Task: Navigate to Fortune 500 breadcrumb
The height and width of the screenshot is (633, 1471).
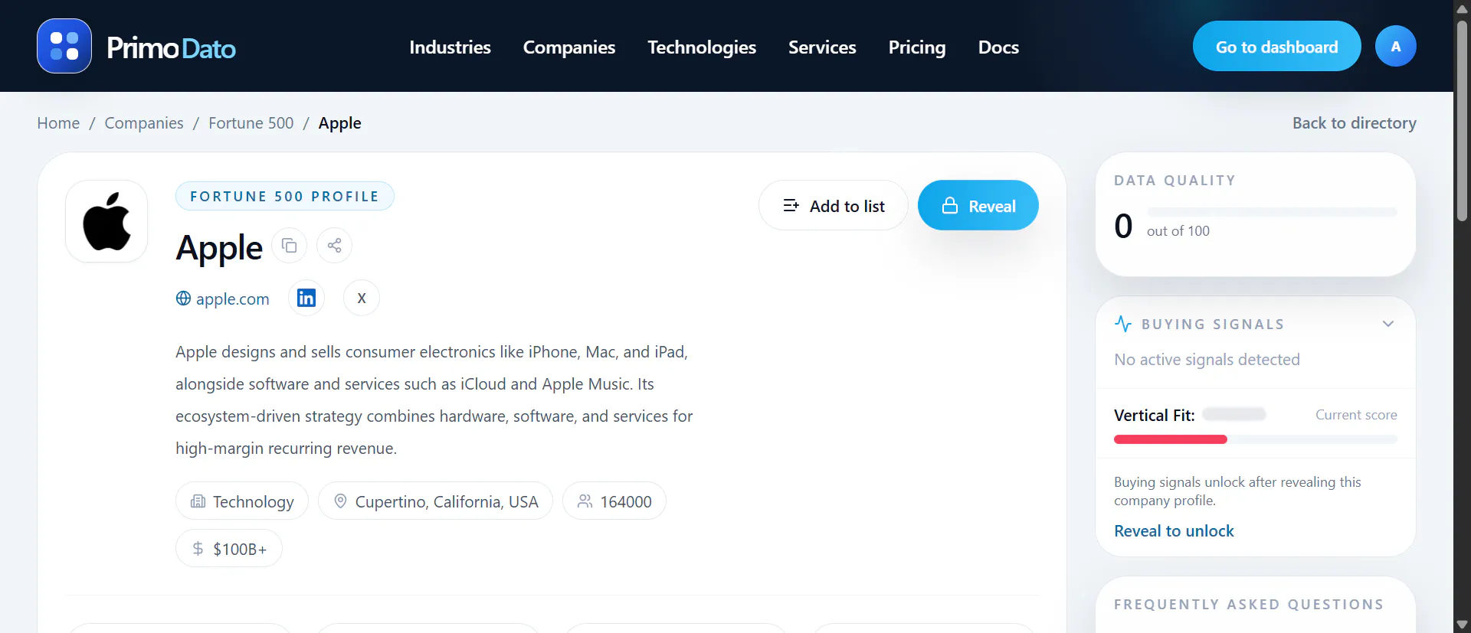Action: (x=251, y=122)
